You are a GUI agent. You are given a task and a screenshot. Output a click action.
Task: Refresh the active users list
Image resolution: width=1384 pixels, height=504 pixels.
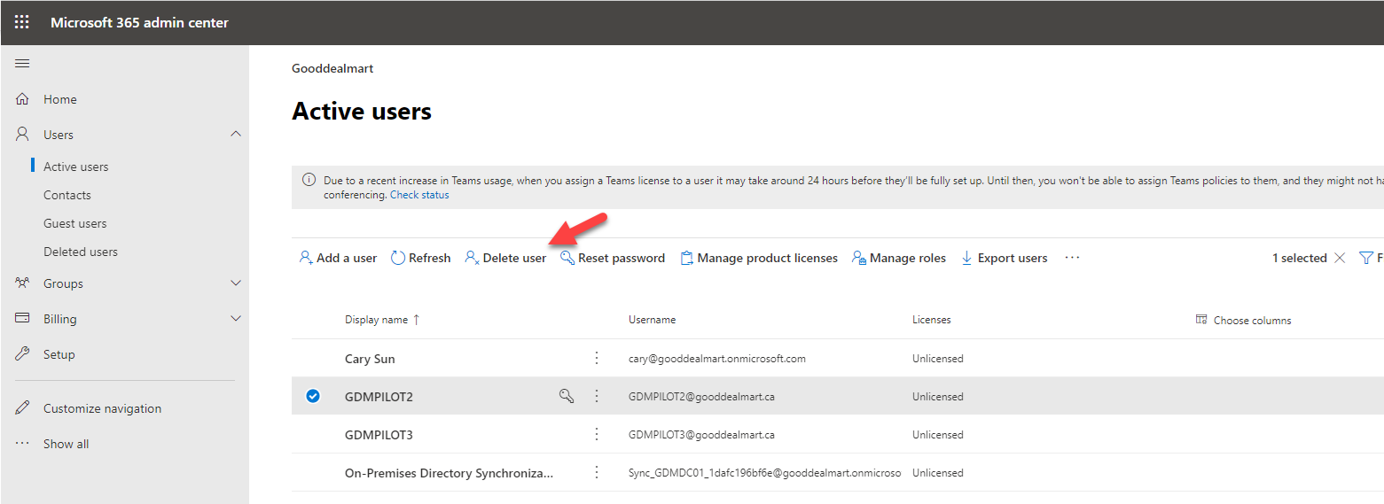click(x=421, y=258)
